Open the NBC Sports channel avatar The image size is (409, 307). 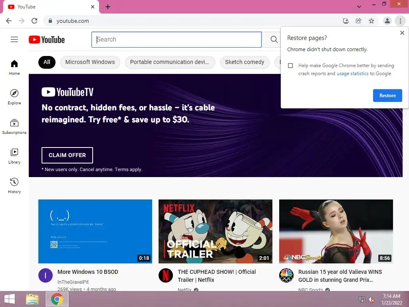tap(286, 275)
